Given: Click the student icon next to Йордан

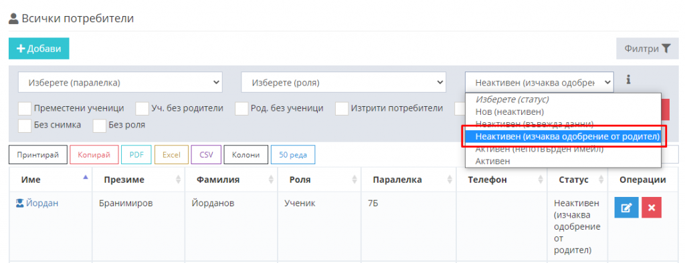Looking at the screenshot, I should coord(19,203).
